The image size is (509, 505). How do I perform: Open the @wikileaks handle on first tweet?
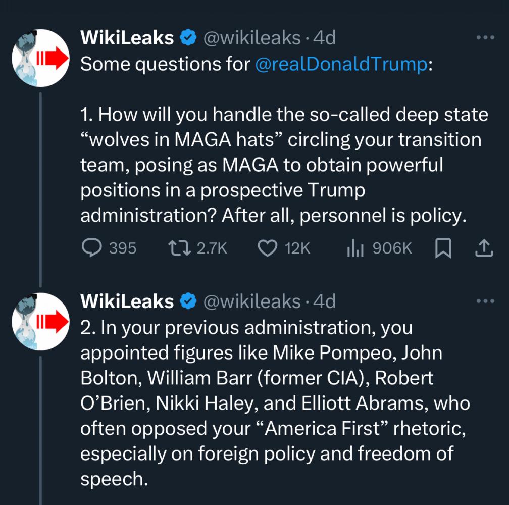click(251, 38)
